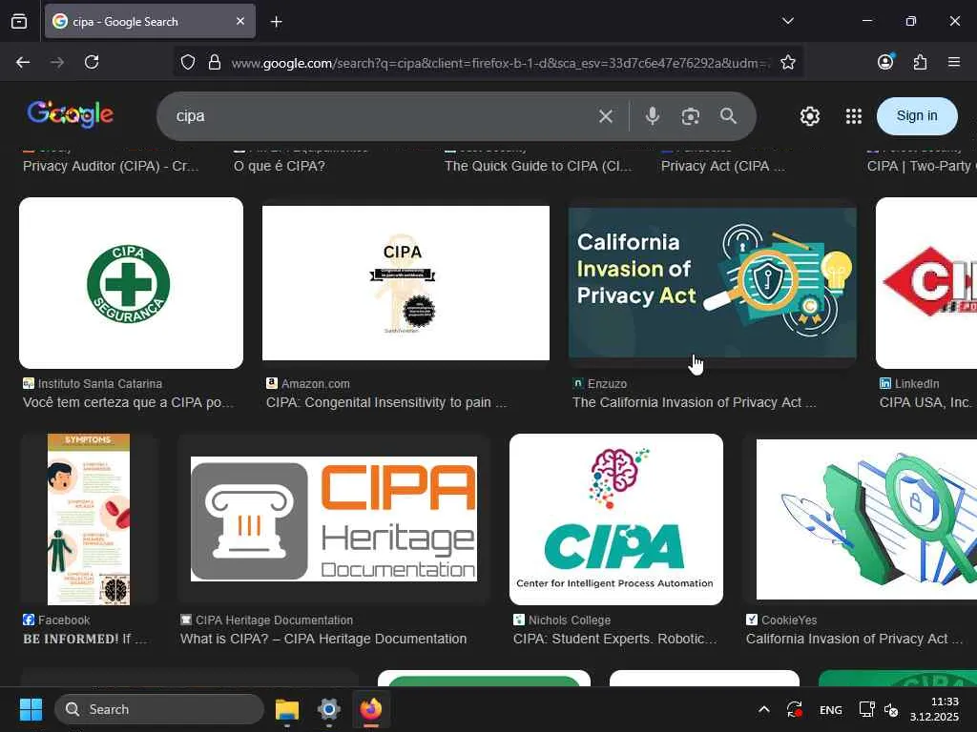Open the extensions panel

(x=921, y=62)
